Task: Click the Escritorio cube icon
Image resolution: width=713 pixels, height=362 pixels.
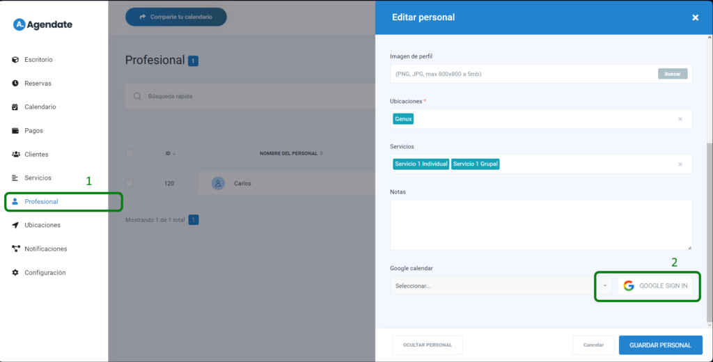Action: (15, 60)
